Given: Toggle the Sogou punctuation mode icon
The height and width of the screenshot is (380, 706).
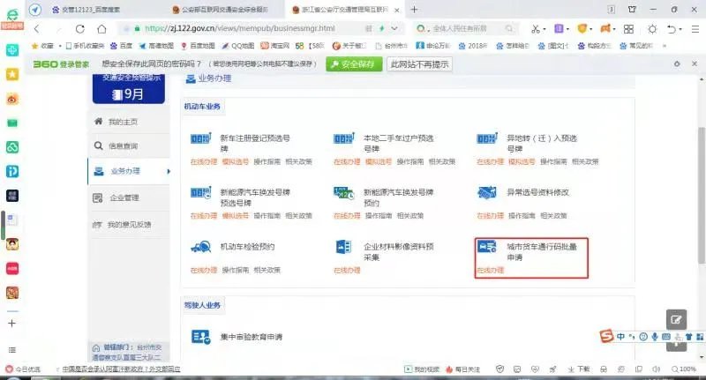Looking at the screenshot, I should (632, 337).
